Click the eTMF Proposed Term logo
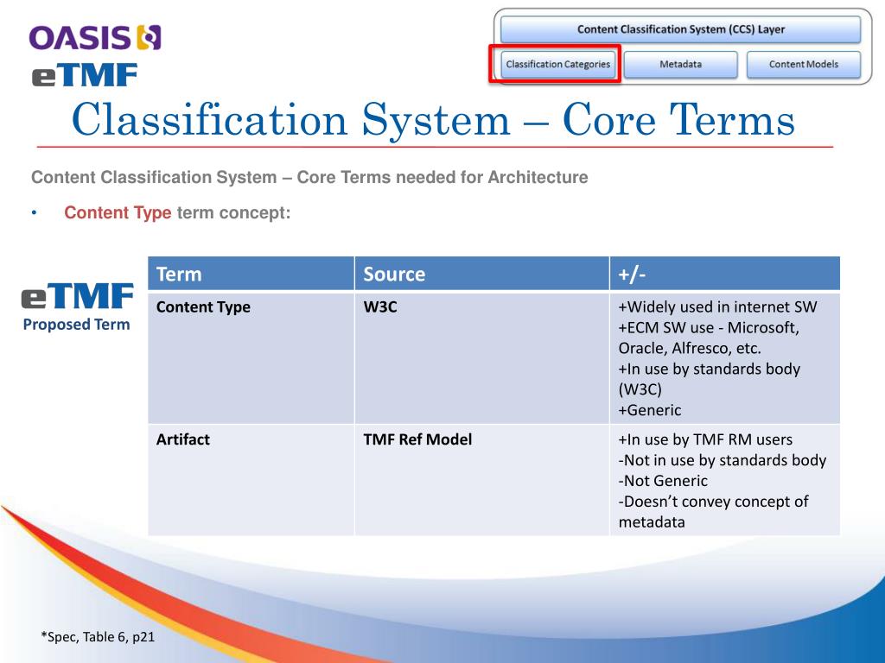Screen dimensions: 885x663 point(77,308)
